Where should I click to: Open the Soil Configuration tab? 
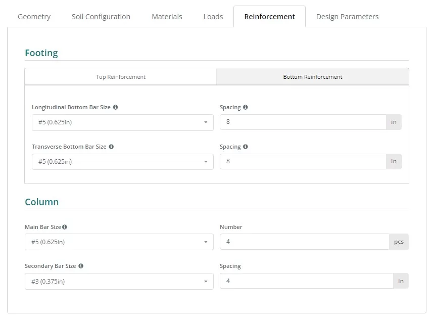coord(101,17)
